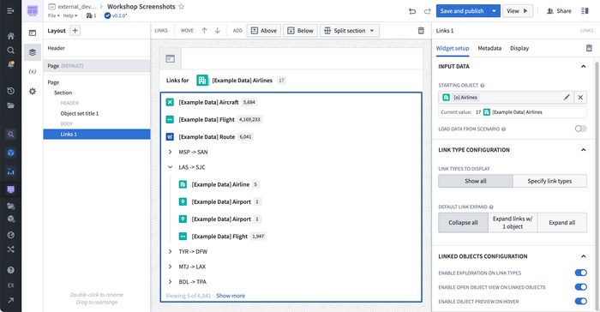The width and height of the screenshot is (600, 312).
Task: Open the Help menu
Action: tap(70, 15)
